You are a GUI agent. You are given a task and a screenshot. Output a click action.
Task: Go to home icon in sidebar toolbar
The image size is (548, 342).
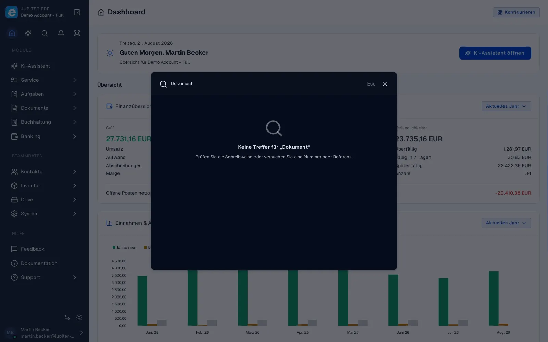pyautogui.click(x=12, y=33)
